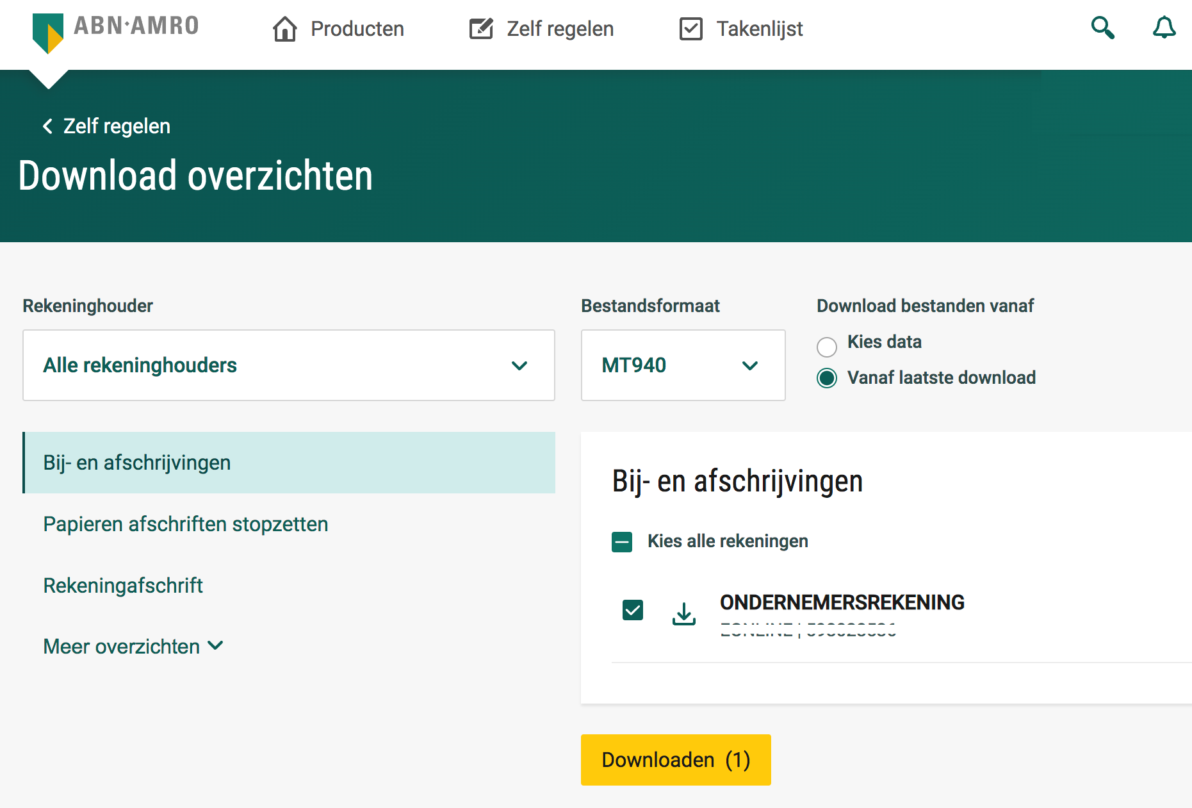Click the yellow Downloaden button
The image size is (1192, 808).
point(675,759)
